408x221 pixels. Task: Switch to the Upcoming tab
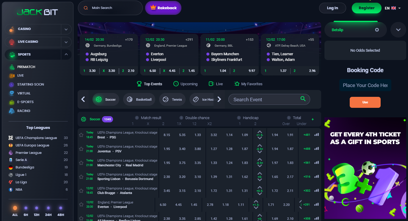pos(185,84)
